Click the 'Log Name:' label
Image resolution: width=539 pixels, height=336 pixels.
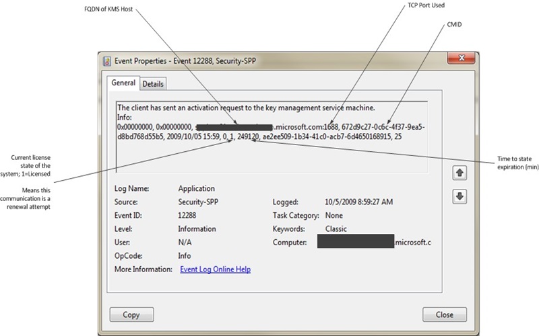(x=131, y=189)
